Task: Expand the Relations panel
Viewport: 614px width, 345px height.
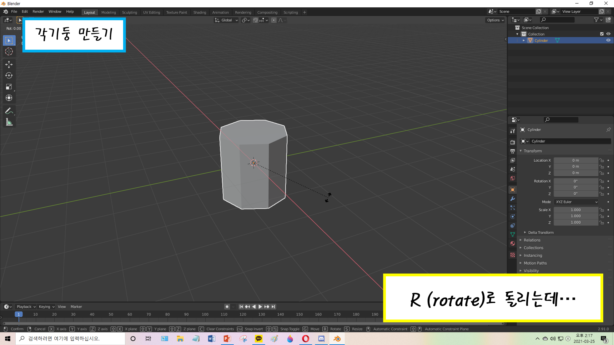Action: click(x=532, y=240)
